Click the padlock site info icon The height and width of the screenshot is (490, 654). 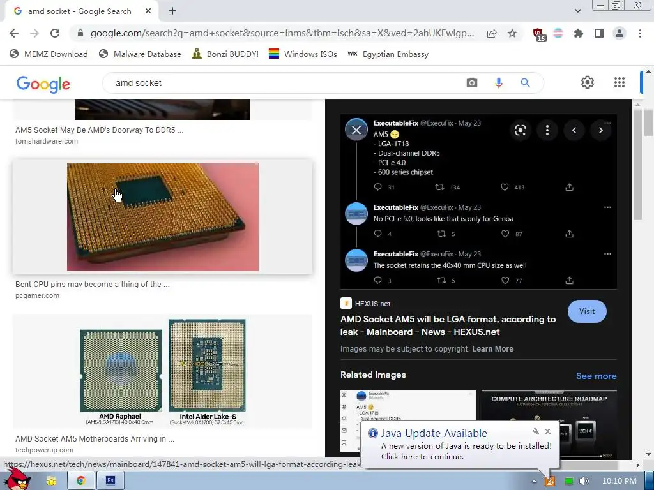(x=80, y=33)
